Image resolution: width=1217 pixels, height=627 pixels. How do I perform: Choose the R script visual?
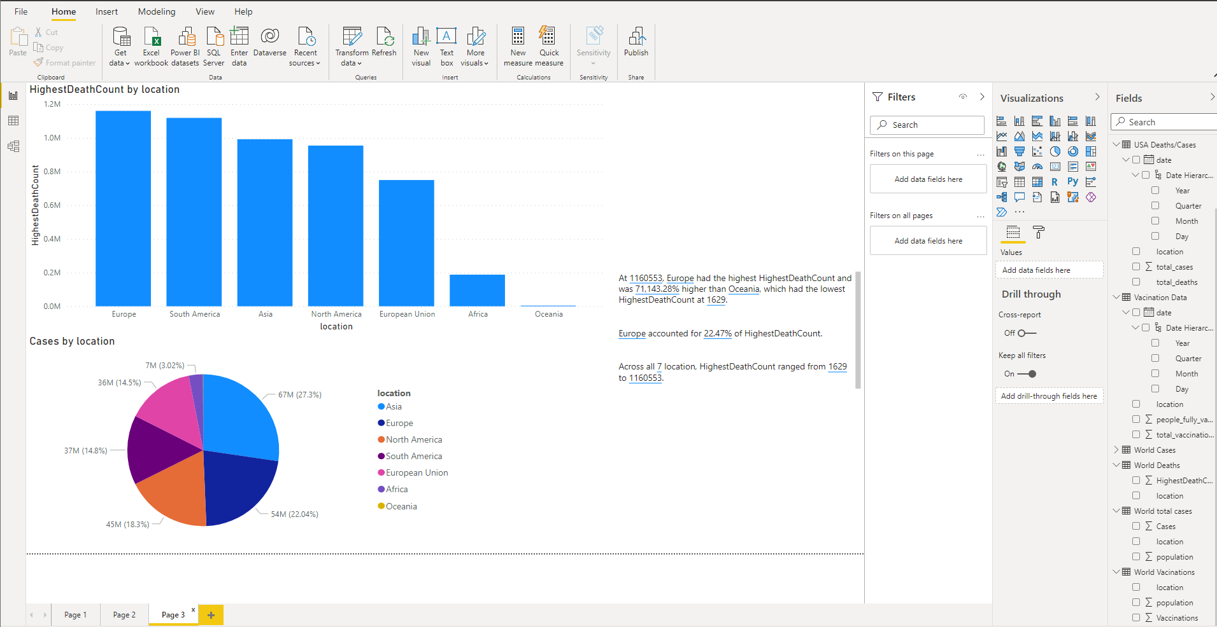[x=1055, y=181]
